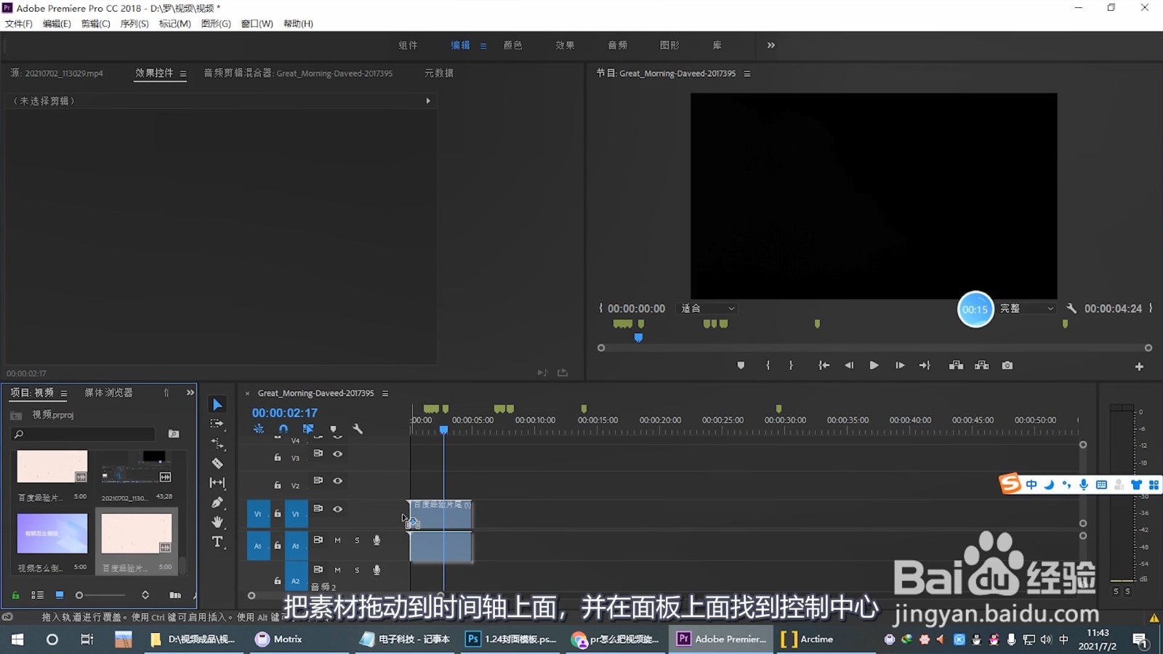Viewport: 1163px width, 654px height.
Task: Click the nest sequence toggle icon
Action: (x=258, y=429)
